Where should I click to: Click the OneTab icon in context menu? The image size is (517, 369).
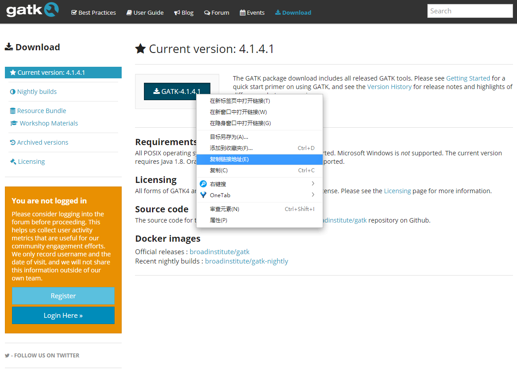tap(203, 195)
